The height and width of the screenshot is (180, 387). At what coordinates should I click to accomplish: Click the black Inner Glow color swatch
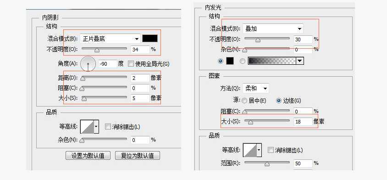point(230,61)
